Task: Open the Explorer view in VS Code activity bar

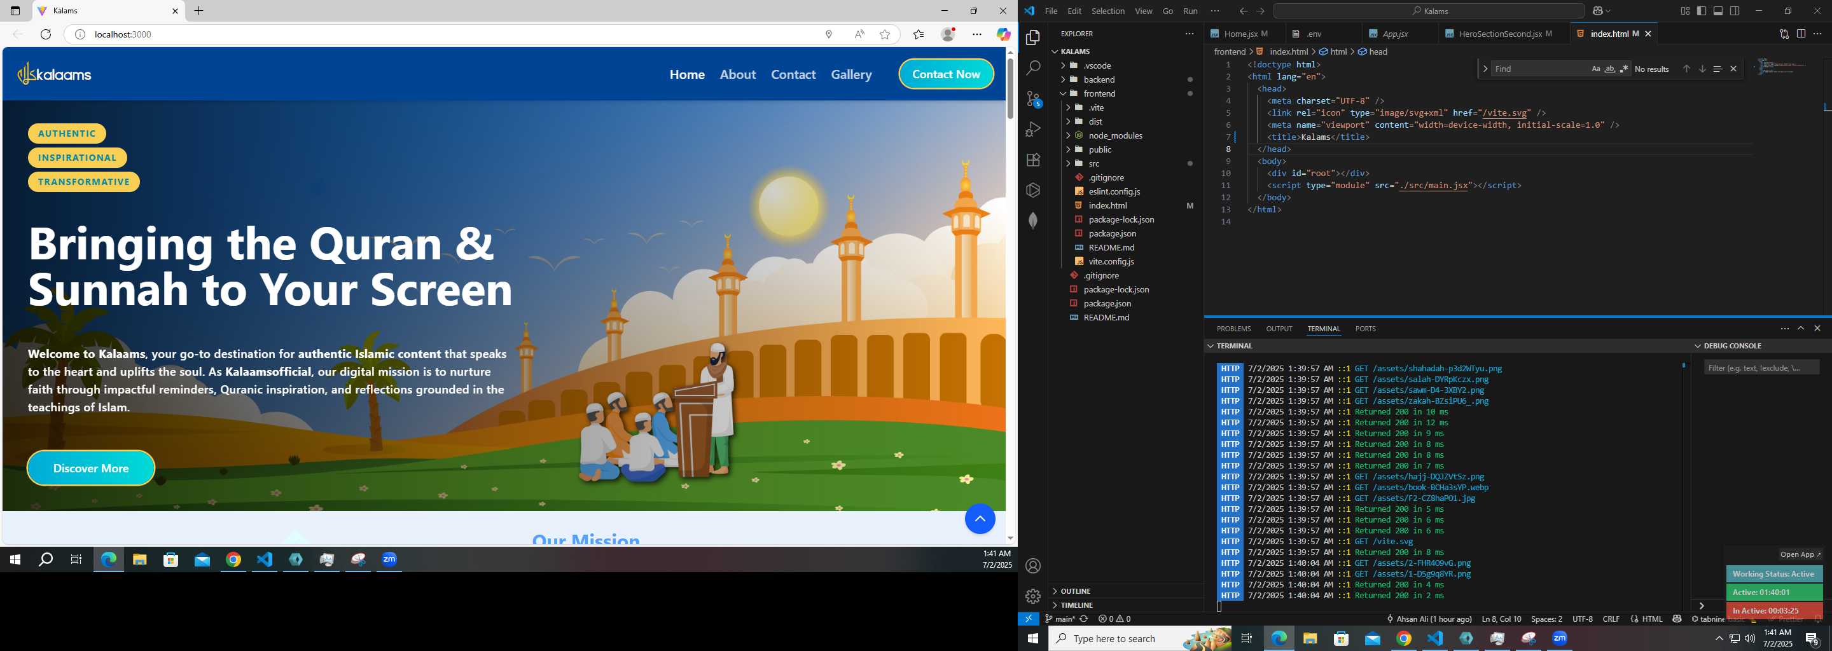Action: (x=1033, y=38)
